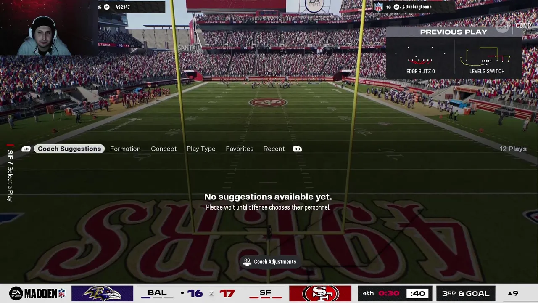Open the Favorites tab

point(240,149)
